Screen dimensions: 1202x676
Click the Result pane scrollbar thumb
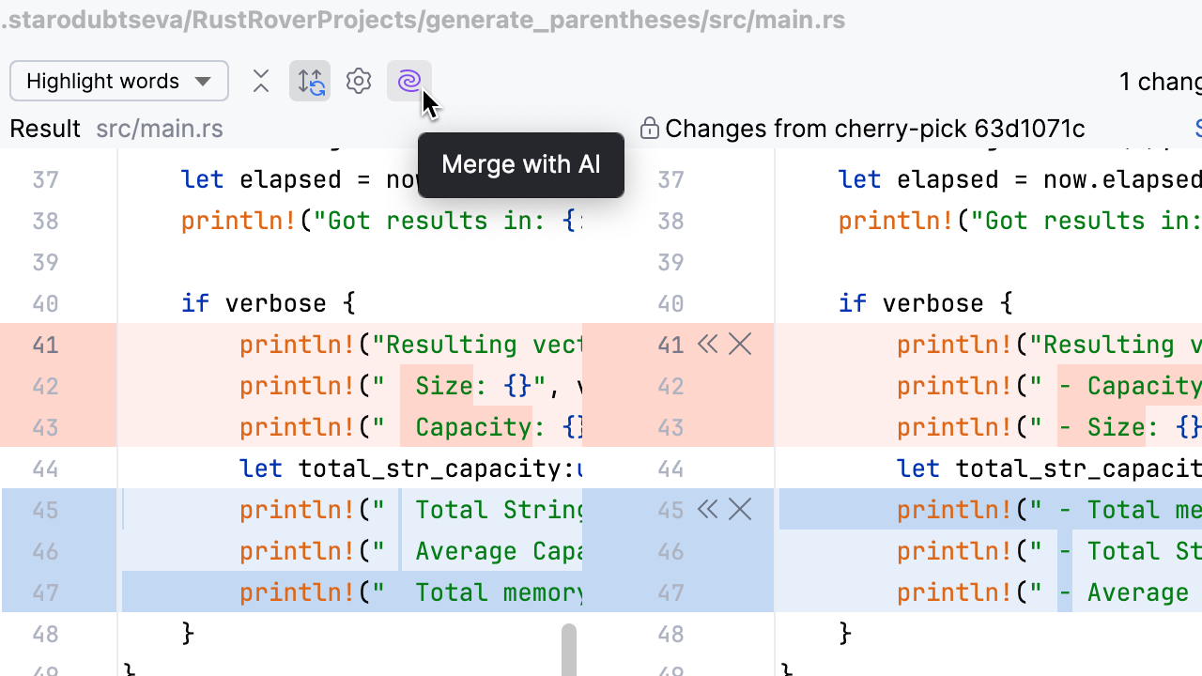tap(568, 650)
